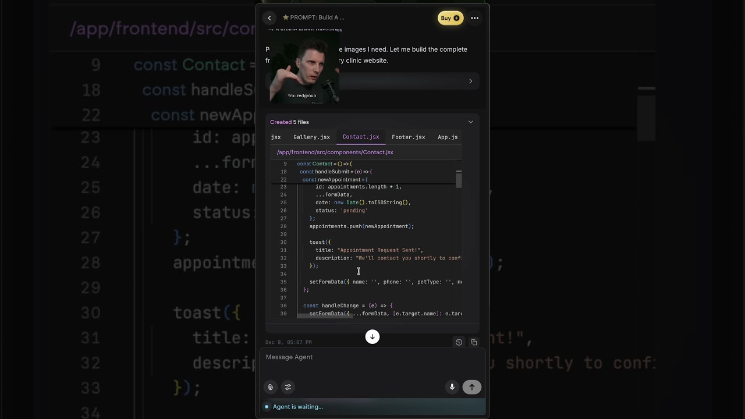Open the three-dots more options menu
This screenshot has width=745, height=419.
(x=474, y=18)
